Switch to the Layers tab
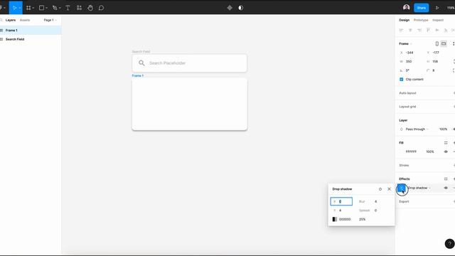This screenshot has height=256, width=455. (11, 20)
